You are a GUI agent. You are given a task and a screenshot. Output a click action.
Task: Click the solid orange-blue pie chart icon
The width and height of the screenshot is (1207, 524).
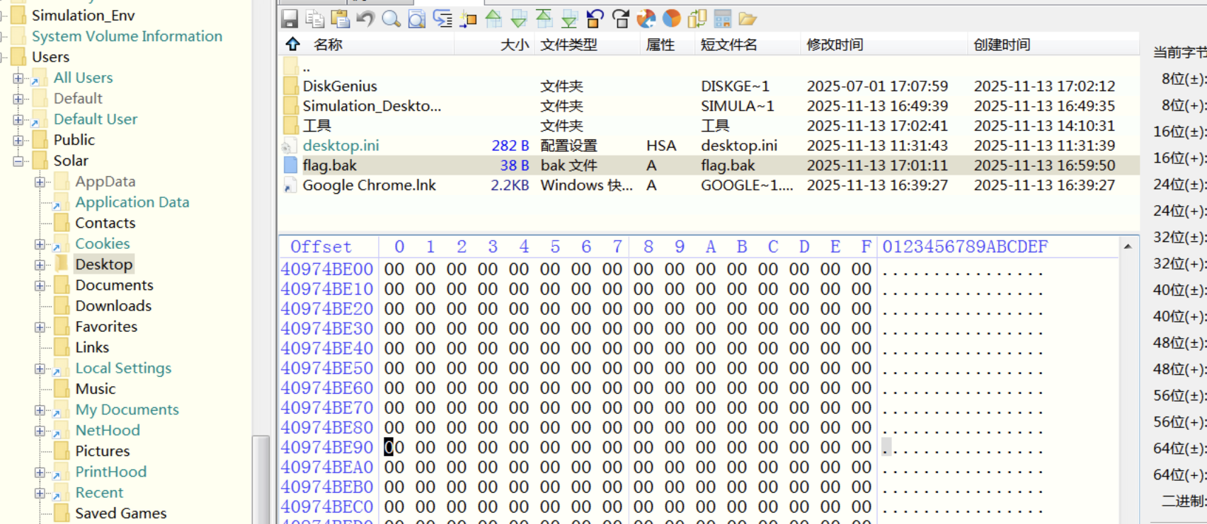pyautogui.click(x=671, y=19)
